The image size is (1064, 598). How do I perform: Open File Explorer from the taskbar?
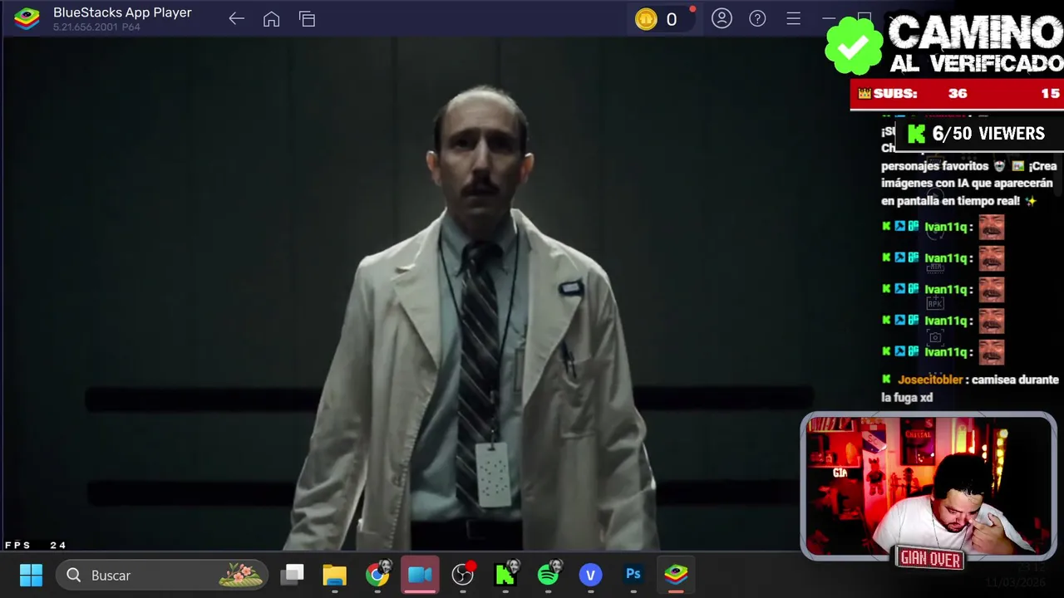pos(335,575)
